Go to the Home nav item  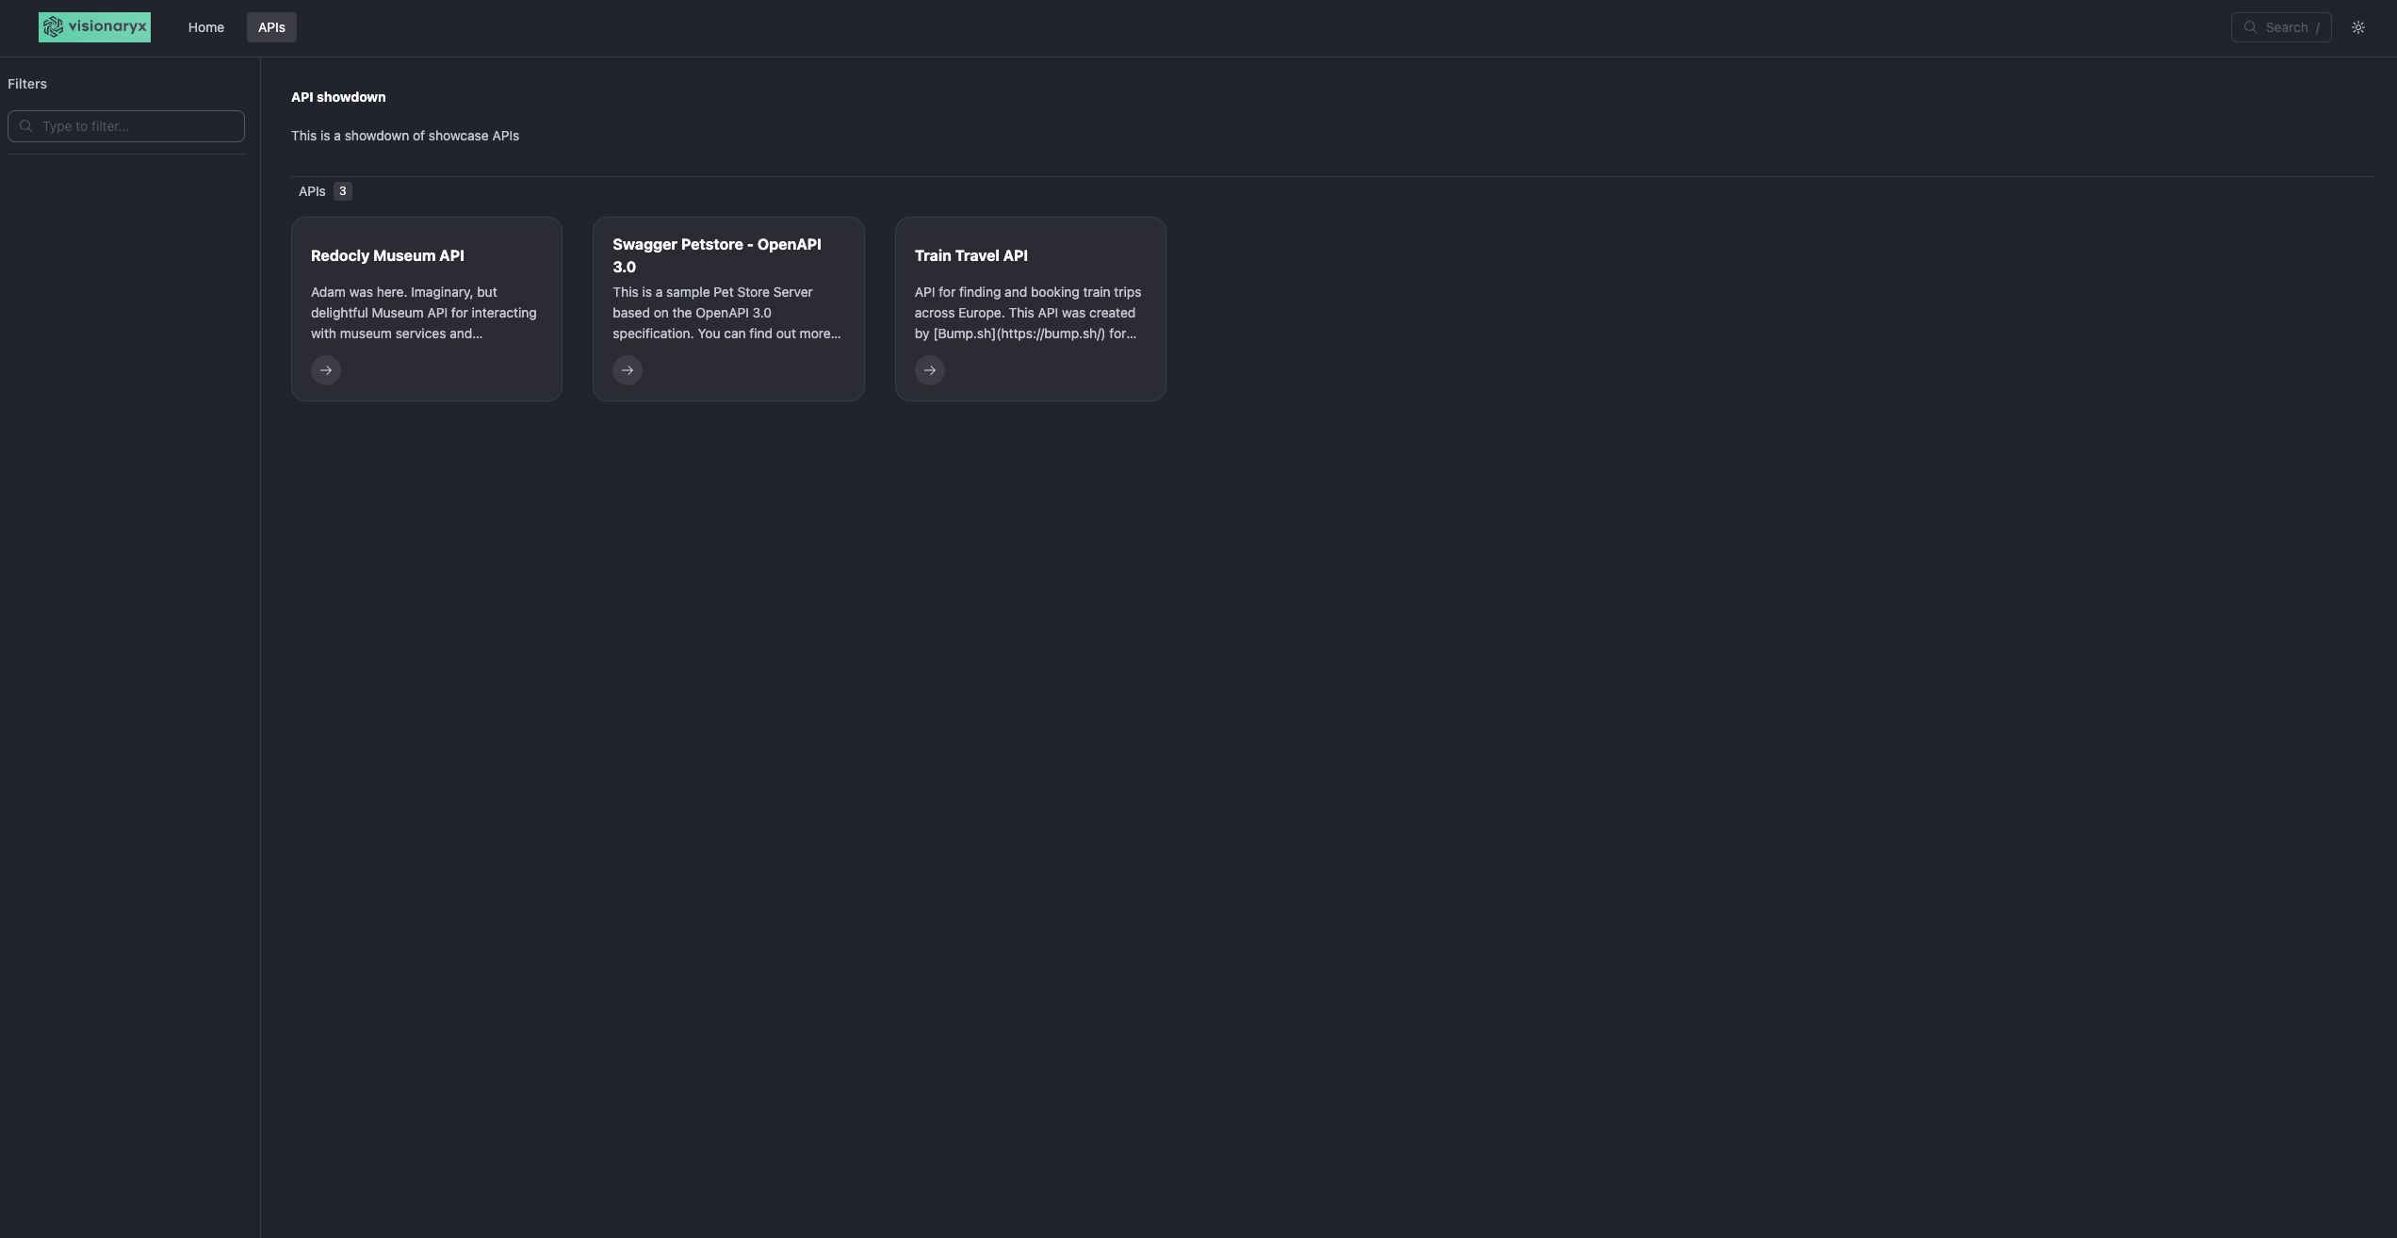click(x=205, y=27)
